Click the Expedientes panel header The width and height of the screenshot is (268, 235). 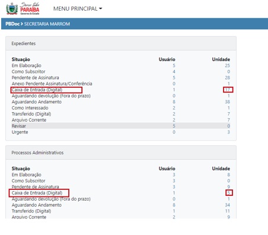pos(121,43)
